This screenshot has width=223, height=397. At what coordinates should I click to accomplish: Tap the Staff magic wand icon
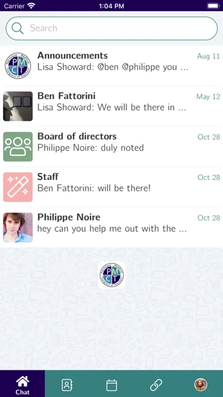coord(18,187)
